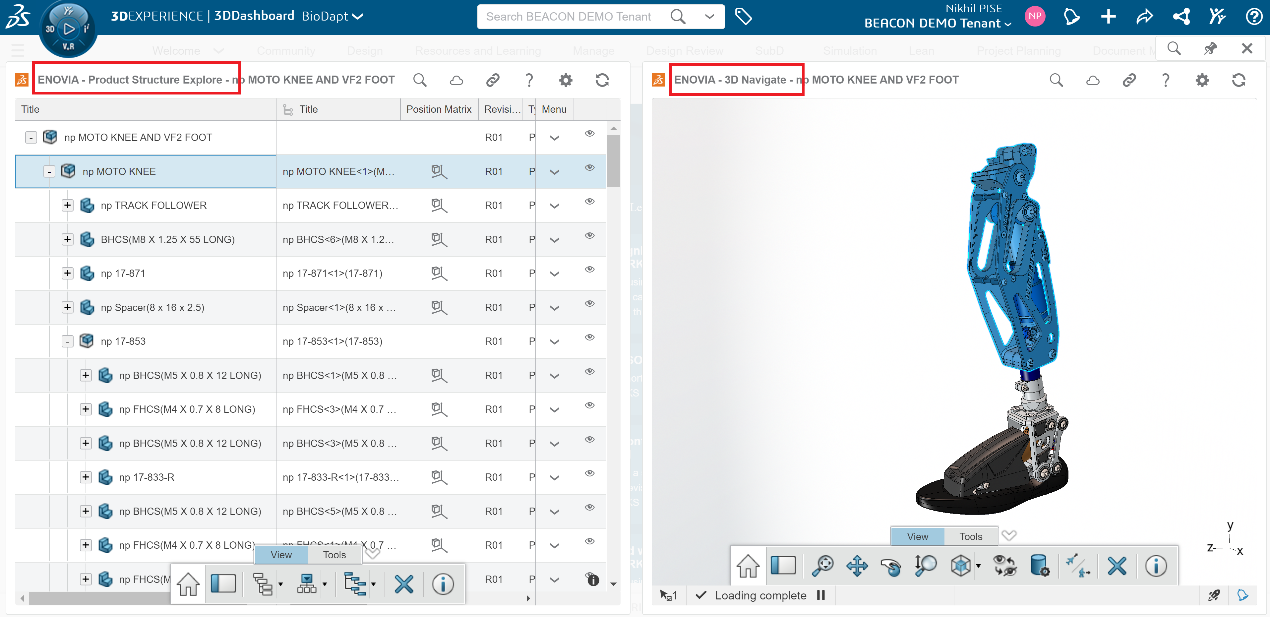
Task: Open the BioDapt dashboard dropdown
Action: tap(332, 16)
